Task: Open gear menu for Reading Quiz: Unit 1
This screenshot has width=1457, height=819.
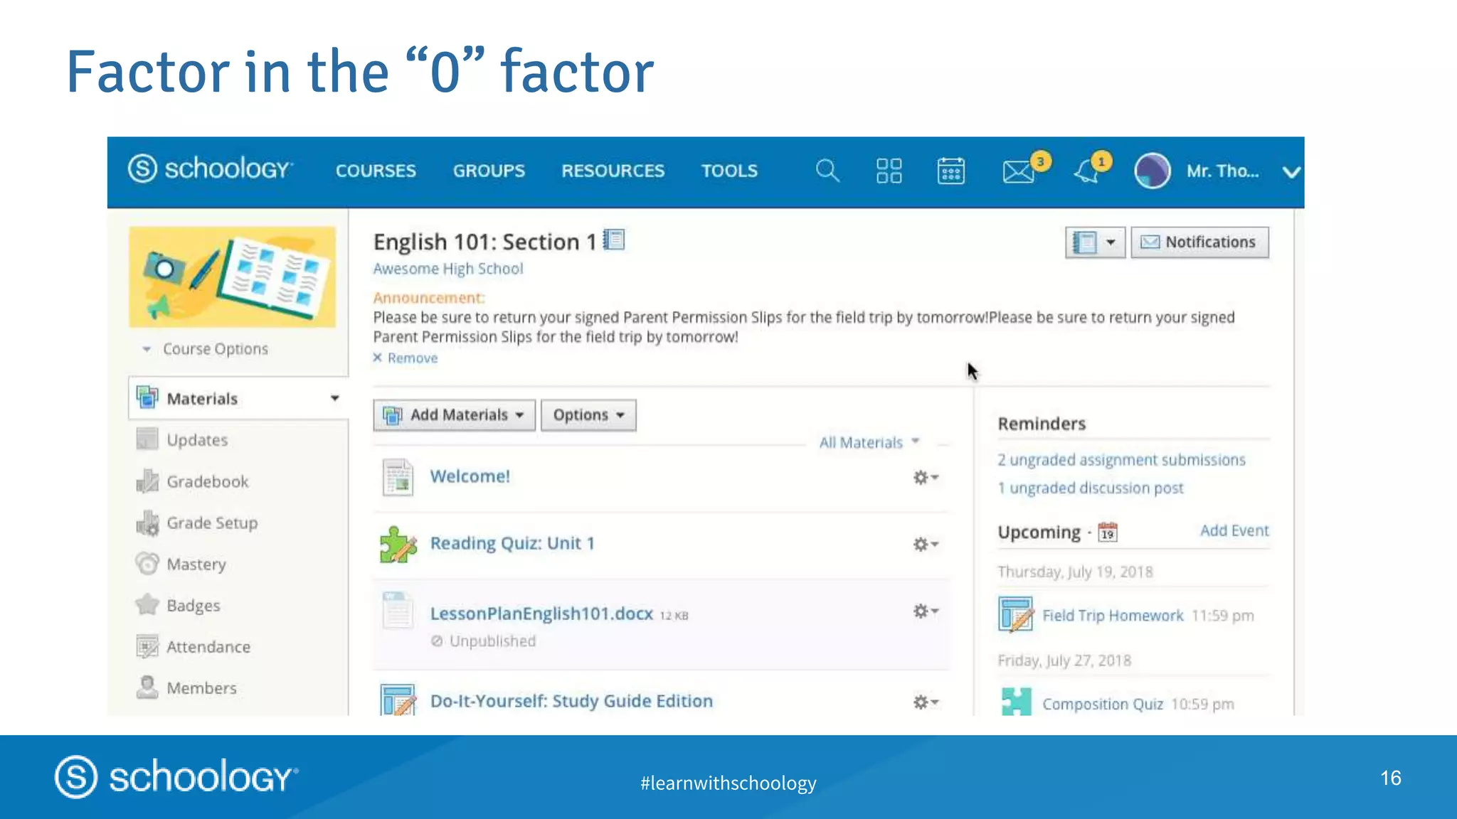Action: (x=926, y=544)
